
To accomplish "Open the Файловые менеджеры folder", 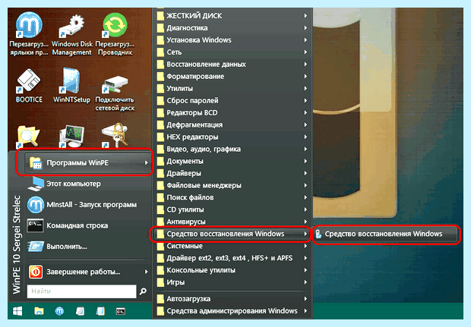I will click(x=232, y=185).
